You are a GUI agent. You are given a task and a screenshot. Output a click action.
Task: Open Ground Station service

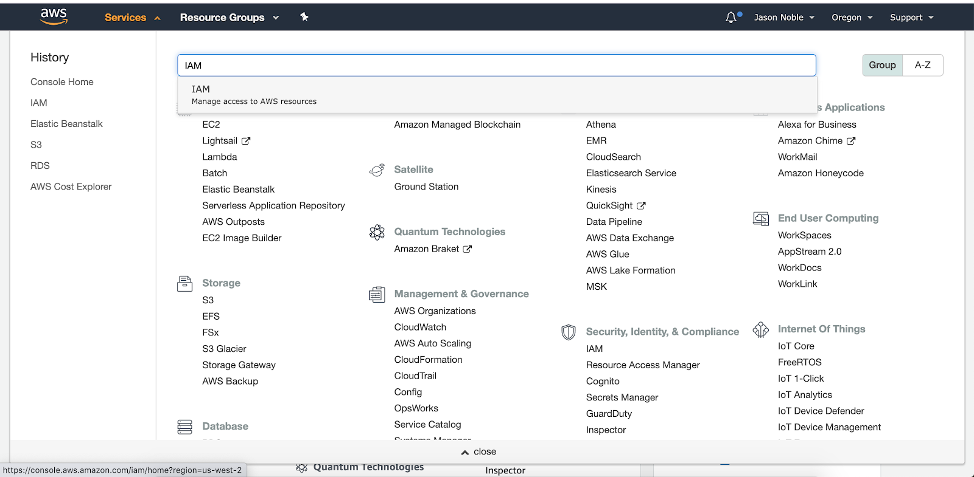[426, 187]
